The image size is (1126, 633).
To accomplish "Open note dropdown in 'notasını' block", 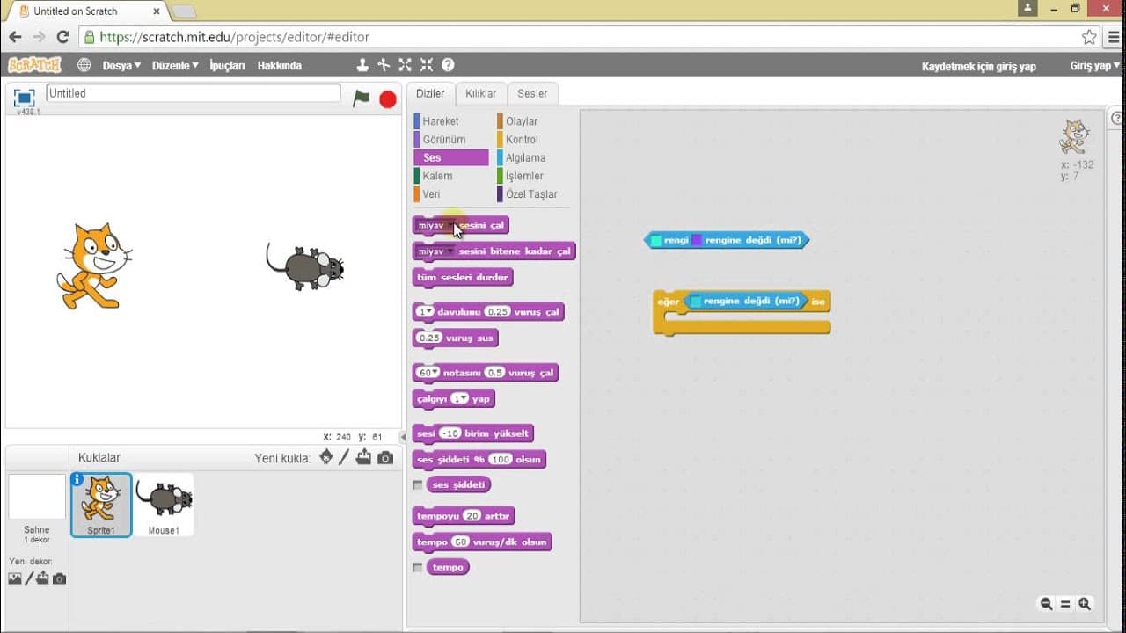I will tap(435, 373).
